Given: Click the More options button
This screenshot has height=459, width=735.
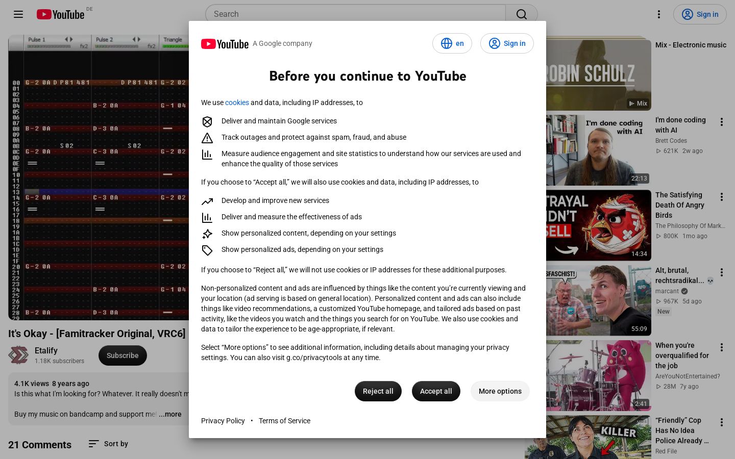Looking at the screenshot, I should pyautogui.click(x=500, y=391).
